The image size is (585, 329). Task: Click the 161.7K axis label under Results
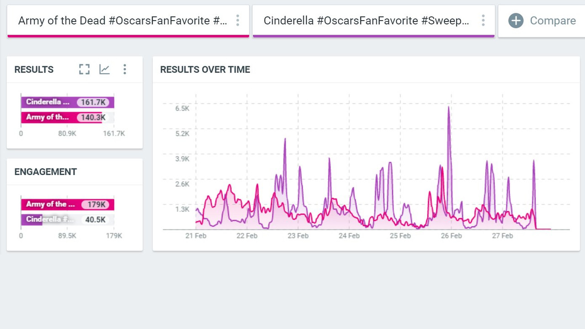[x=114, y=133]
